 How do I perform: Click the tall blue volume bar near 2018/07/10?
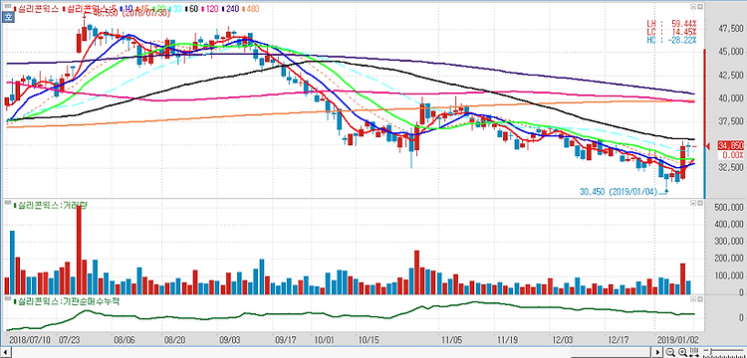click(x=12, y=263)
